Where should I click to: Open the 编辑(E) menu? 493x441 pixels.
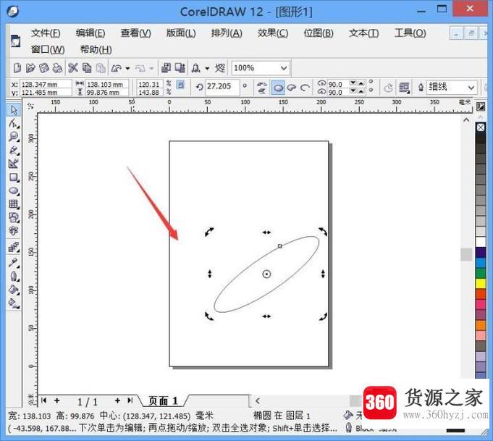90,33
